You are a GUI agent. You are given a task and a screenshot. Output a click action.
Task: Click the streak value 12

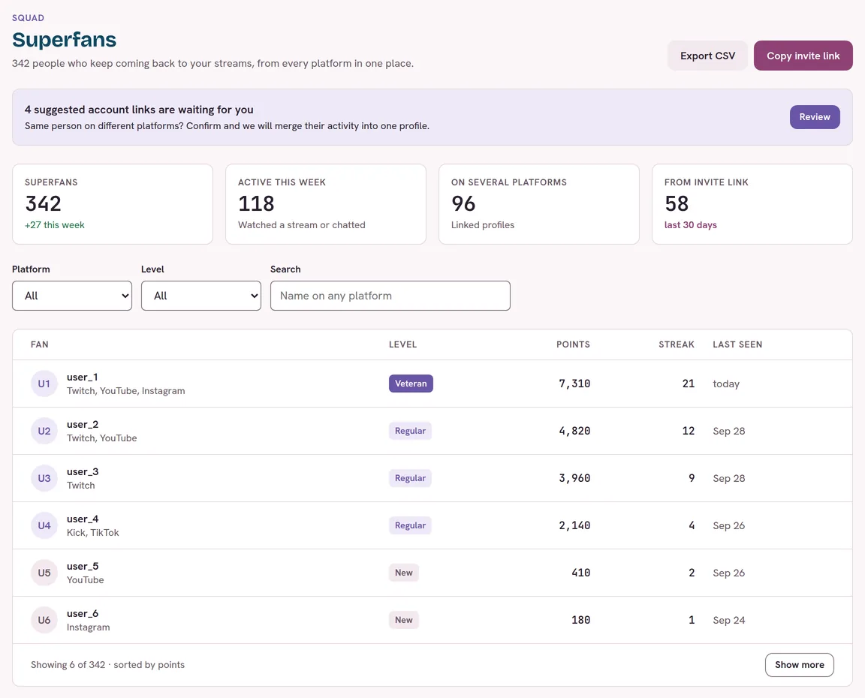point(689,431)
